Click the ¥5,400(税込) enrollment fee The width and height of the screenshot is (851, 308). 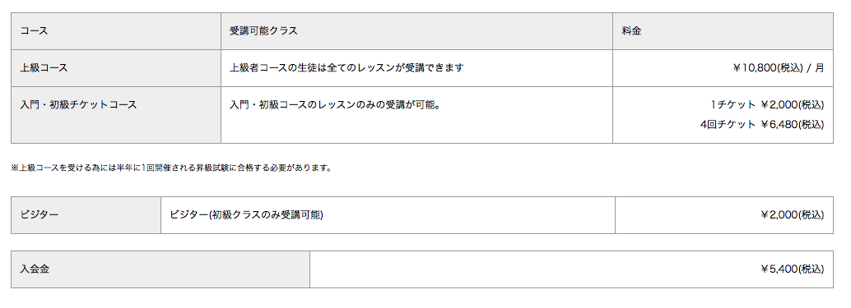tap(792, 269)
